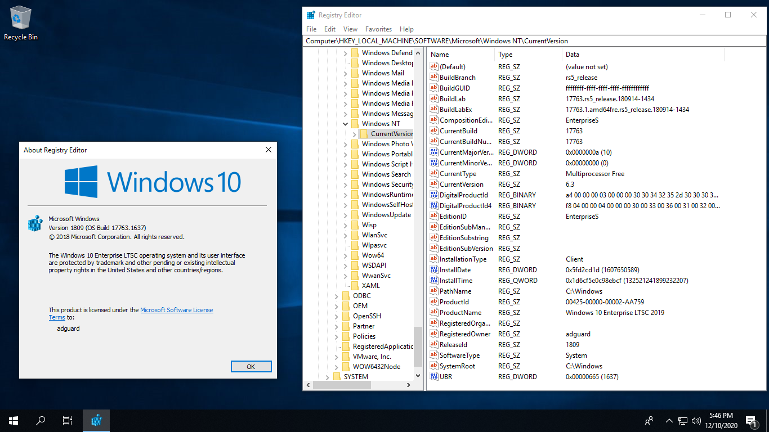Viewport: 769px width, 432px height.
Task: Select the WlanSvc tree key
Action: (374, 235)
